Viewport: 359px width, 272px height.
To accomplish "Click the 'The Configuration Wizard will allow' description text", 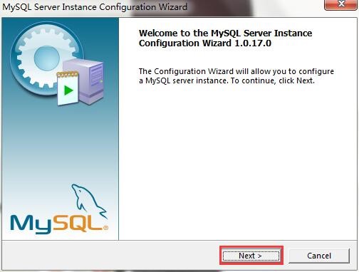I will click(236, 76).
